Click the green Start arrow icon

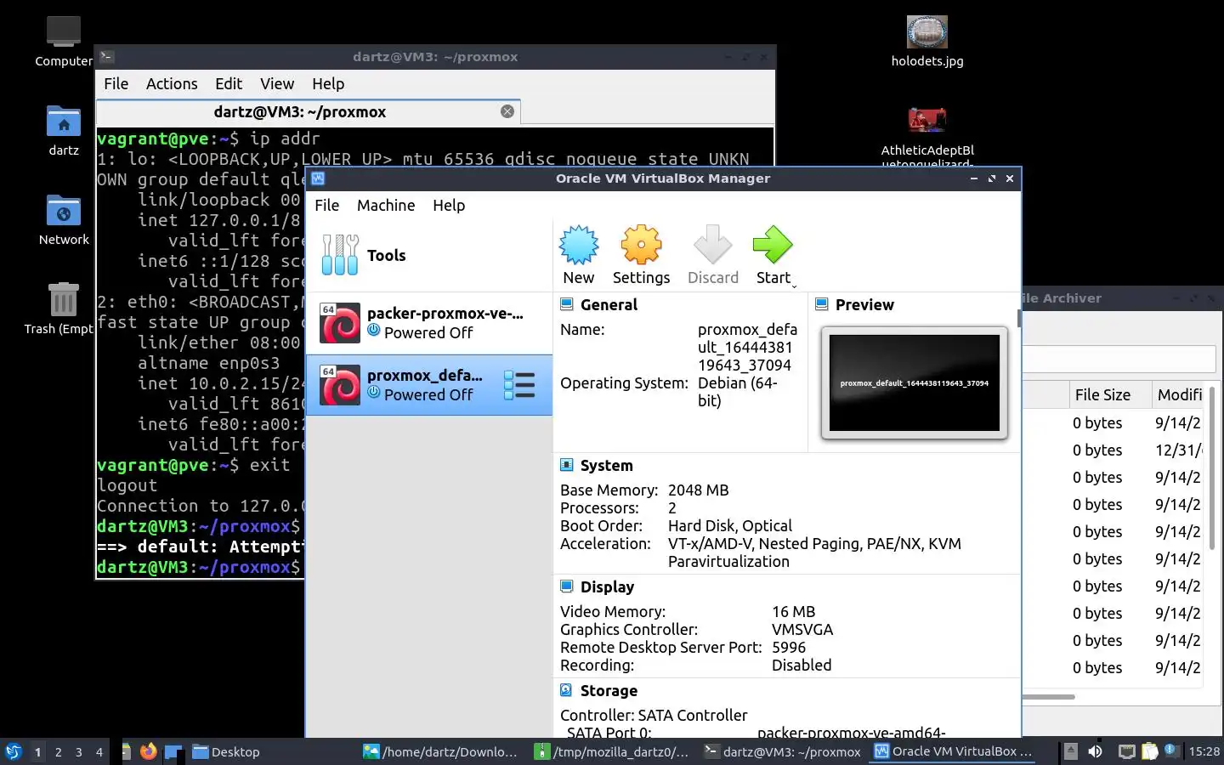(773, 246)
